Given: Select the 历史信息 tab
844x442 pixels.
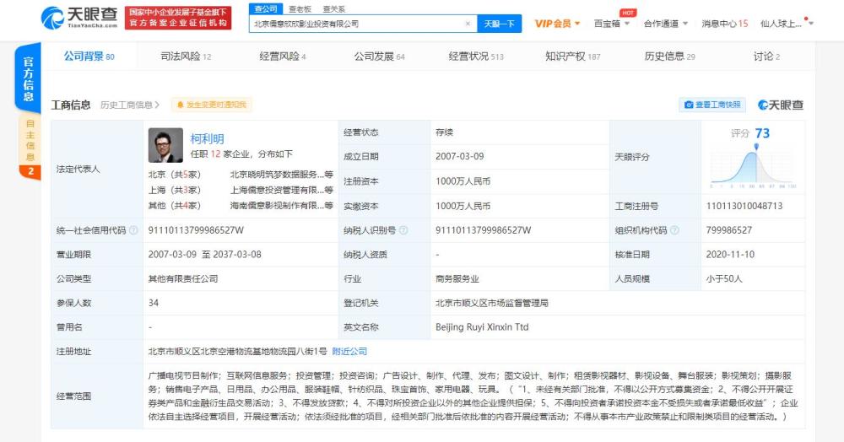Looking at the screenshot, I should tap(669, 56).
